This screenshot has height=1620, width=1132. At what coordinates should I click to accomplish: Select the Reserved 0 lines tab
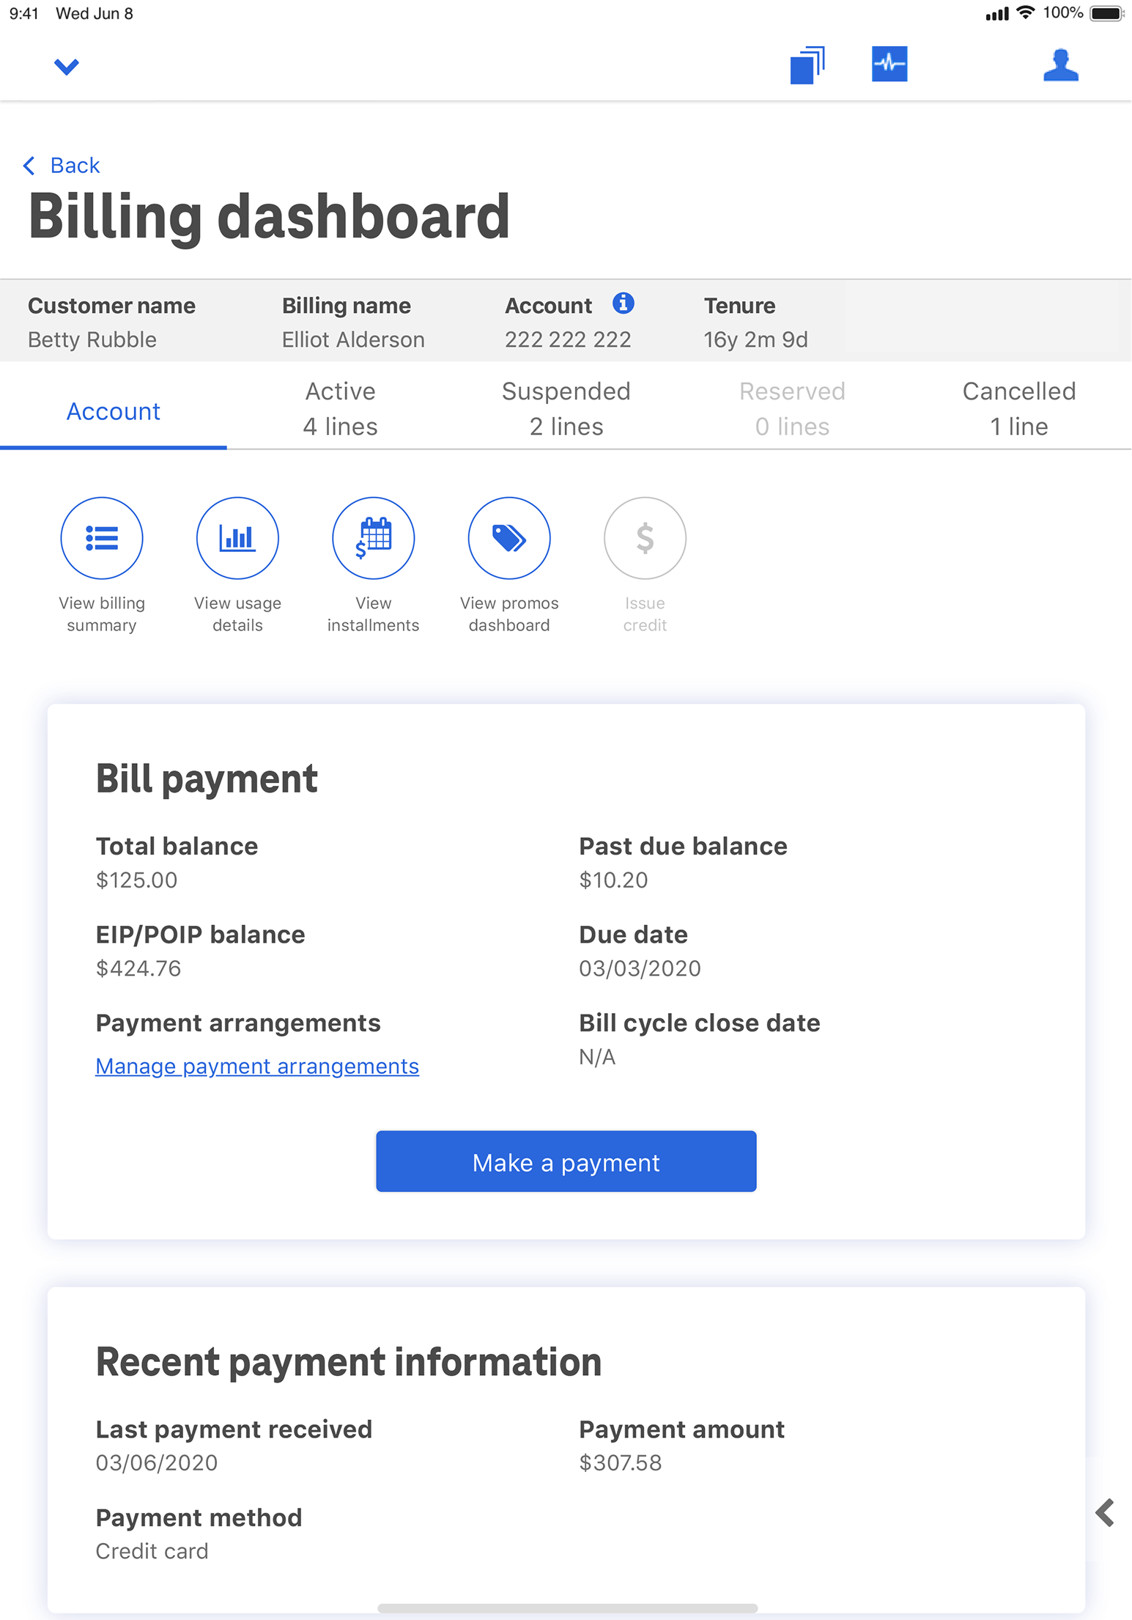(x=792, y=409)
